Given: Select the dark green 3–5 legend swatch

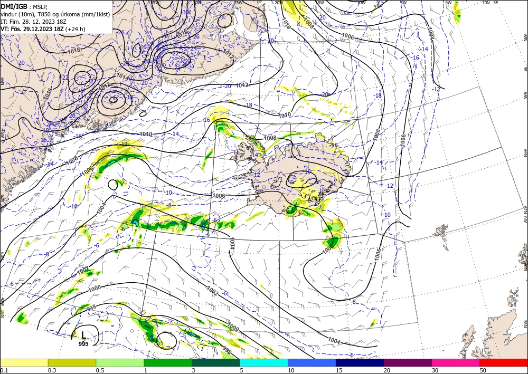Looking at the screenshot, I should [x=216, y=362].
